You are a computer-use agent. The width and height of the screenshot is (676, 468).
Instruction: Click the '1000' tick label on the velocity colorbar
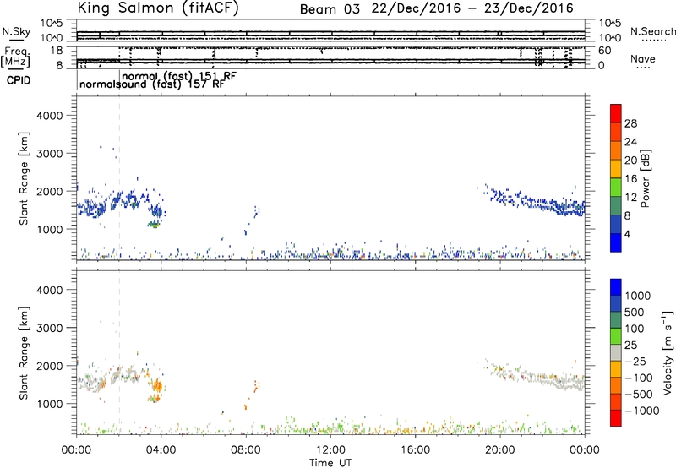coord(638,296)
